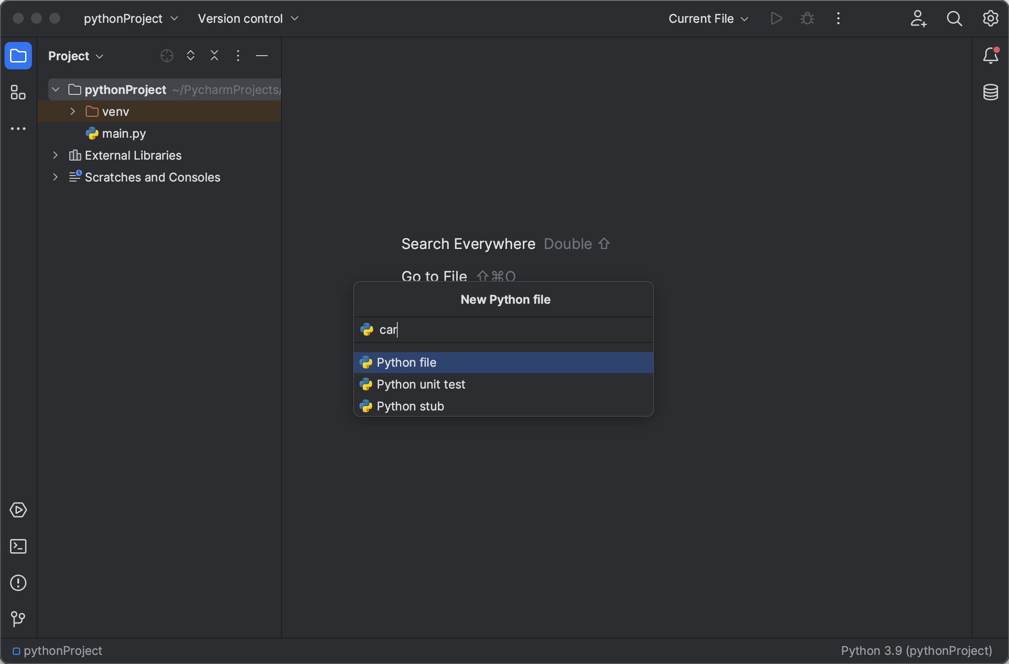This screenshot has height=664, width=1009.
Task: Invite collaborators via Code With Me
Action: point(919,18)
